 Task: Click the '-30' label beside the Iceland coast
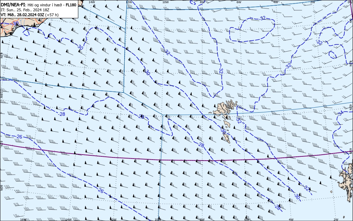(x=15, y=23)
